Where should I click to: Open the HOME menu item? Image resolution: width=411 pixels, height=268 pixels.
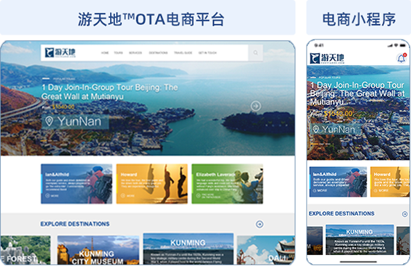coord(105,53)
